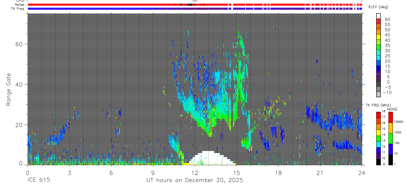Click the x-axis tick label '6'
This screenshot has width=407, height=187.
(x=111, y=173)
